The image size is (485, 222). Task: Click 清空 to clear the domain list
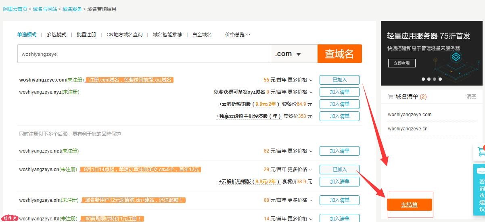471,97
